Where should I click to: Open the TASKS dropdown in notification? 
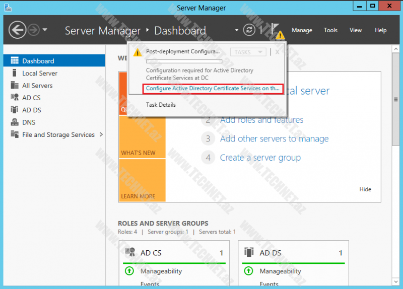(248, 52)
